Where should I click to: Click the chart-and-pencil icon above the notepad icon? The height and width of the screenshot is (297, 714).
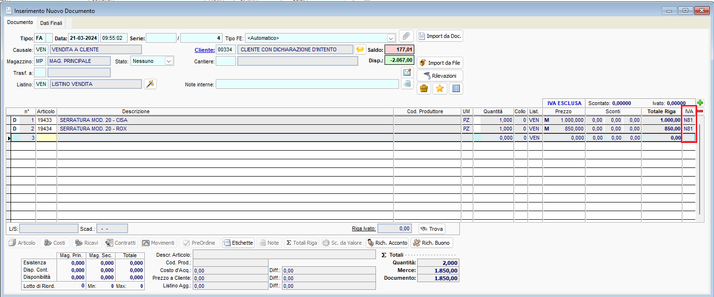point(407,72)
